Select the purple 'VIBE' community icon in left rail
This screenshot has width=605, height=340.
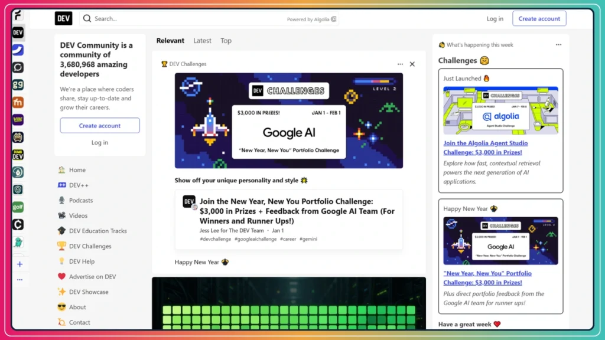(18, 119)
